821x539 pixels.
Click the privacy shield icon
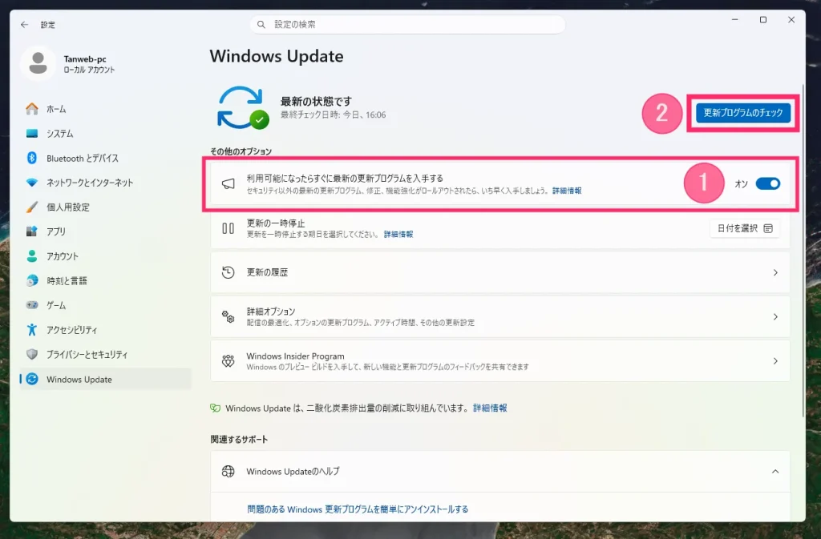[x=32, y=355]
